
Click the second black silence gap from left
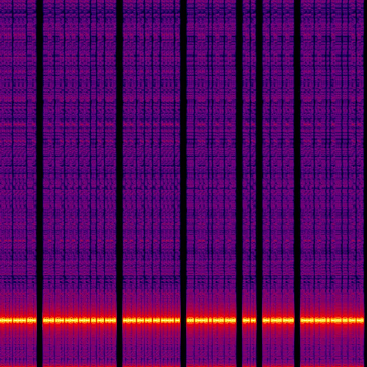point(119,179)
